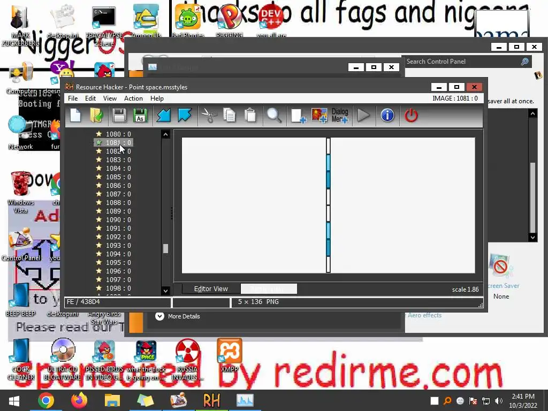Select resource 1093 : 0 in the tree

[118, 245]
